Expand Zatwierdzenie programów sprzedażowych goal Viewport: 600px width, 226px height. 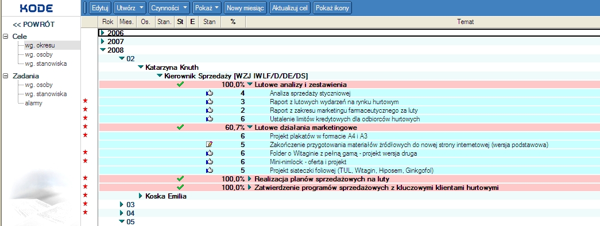click(x=250, y=187)
